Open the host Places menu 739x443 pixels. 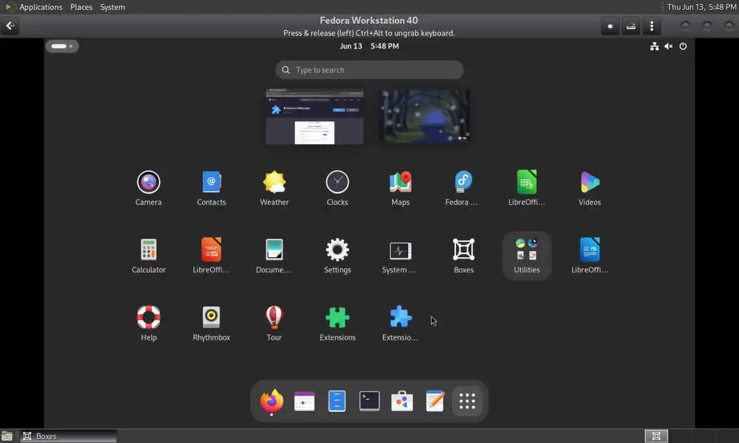click(81, 7)
